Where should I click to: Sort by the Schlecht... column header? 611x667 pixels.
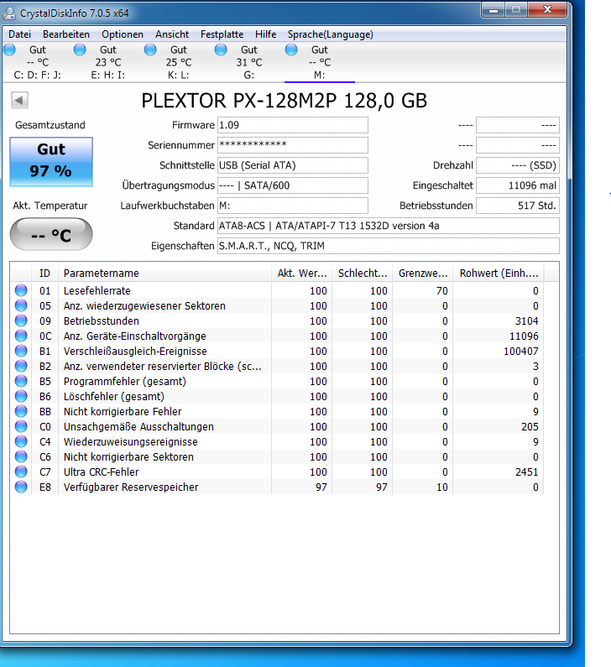(x=363, y=274)
